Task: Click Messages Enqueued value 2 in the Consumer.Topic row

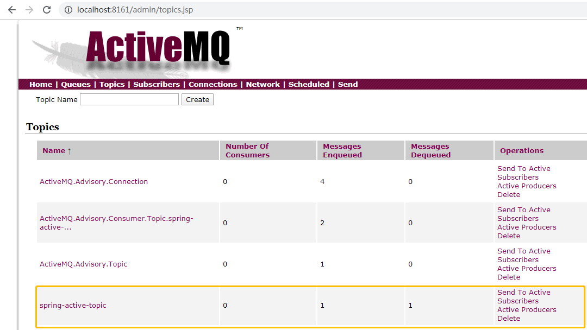Action: coord(322,223)
